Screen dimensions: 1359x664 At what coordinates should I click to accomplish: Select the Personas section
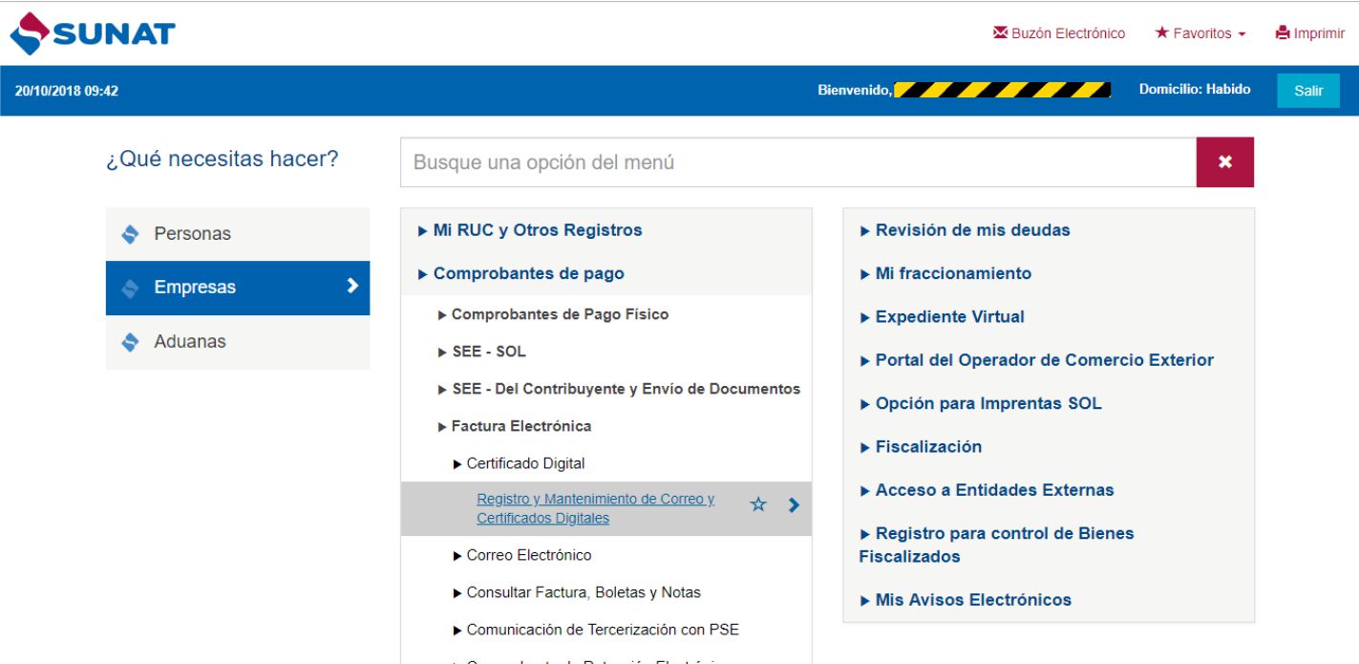pyautogui.click(x=238, y=234)
